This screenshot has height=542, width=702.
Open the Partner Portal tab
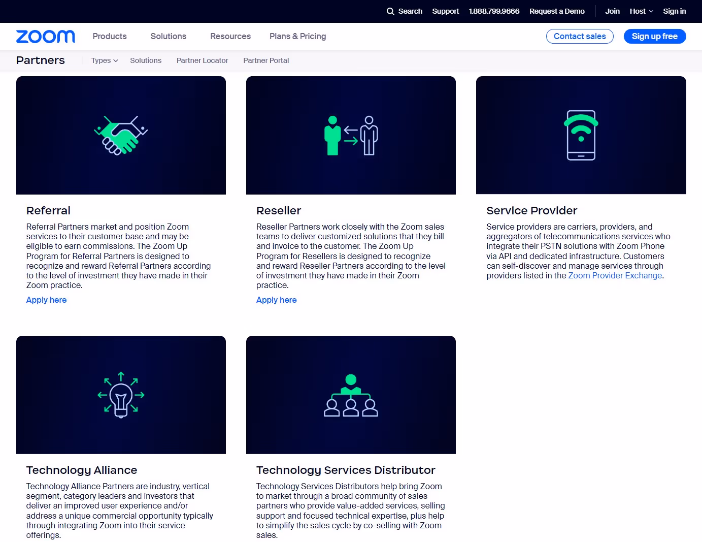tap(266, 60)
